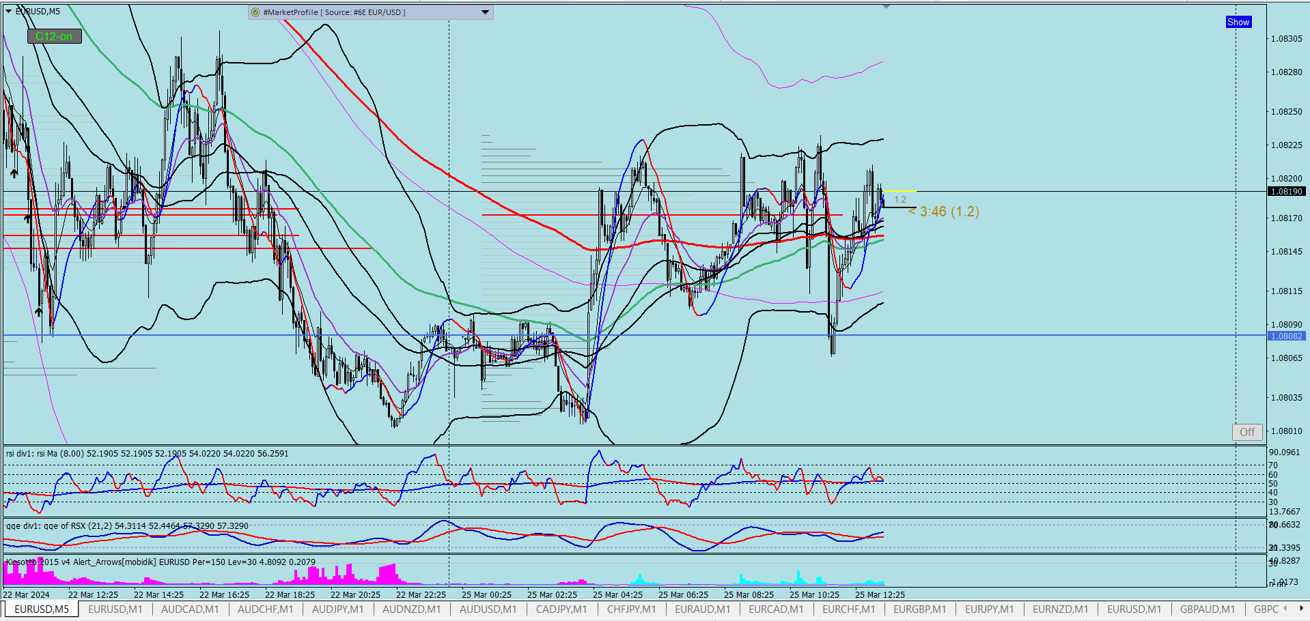Click the chart shift triangle marker at top
Image resolution: width=1310 pixels, height=621 pixels.
(887, 6)
